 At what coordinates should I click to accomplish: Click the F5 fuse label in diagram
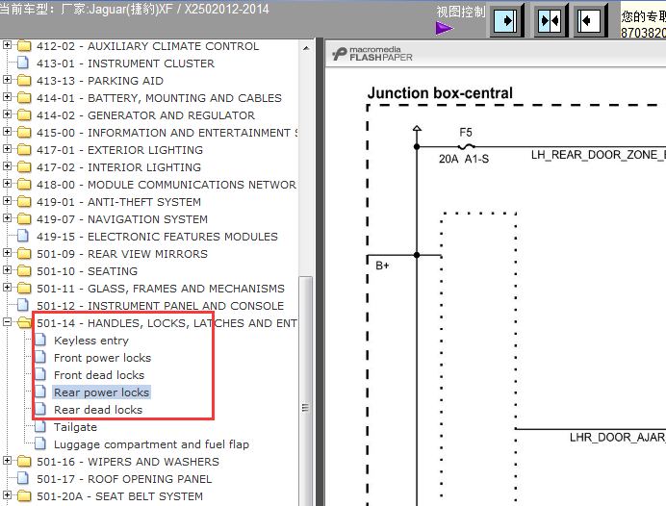click(466, 133)
